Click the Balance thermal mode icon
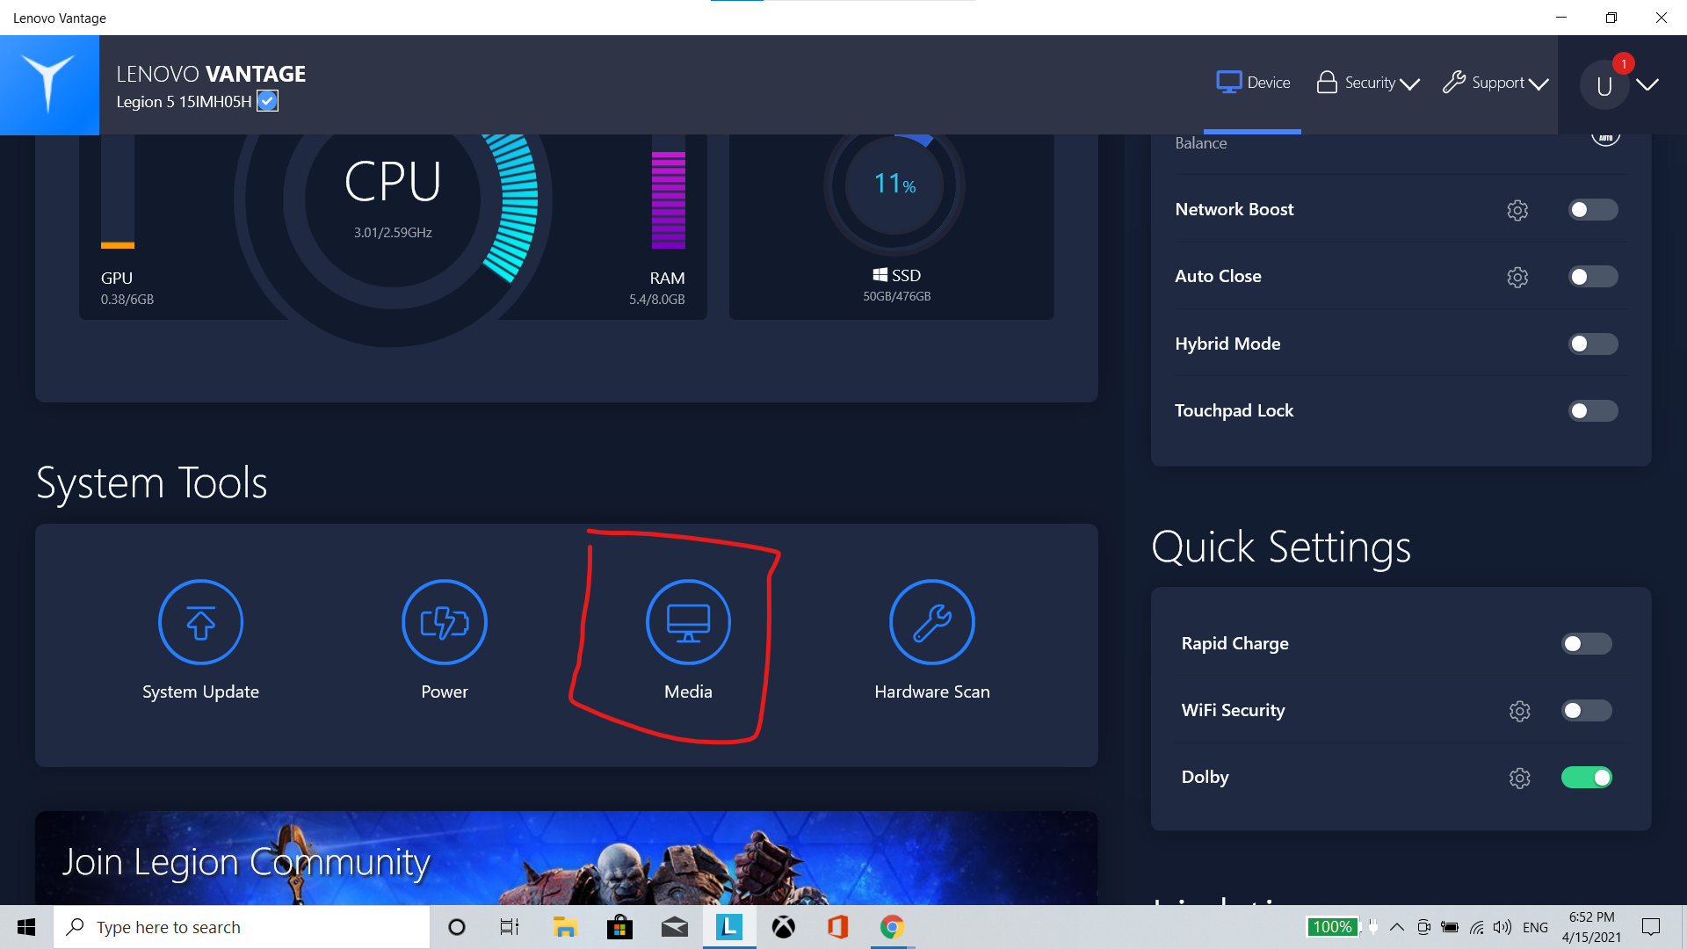1687x949 pixels. [1605, 138]
